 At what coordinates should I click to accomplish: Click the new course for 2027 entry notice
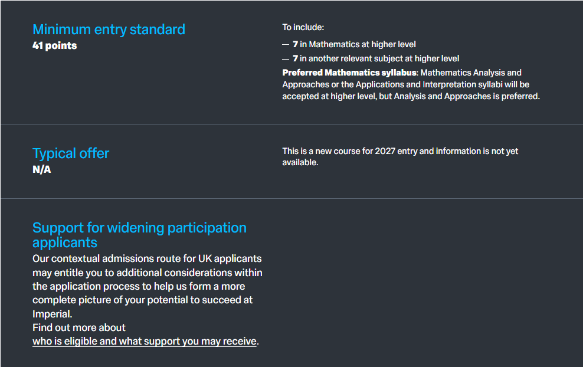(400, 156)
